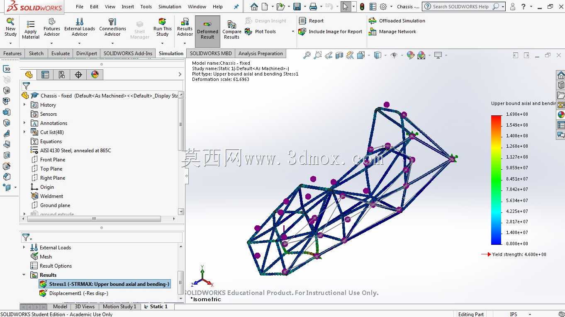Open the Fixtures Advisor
The height and width of the screenshot is (317, 565).
(52, 27)
